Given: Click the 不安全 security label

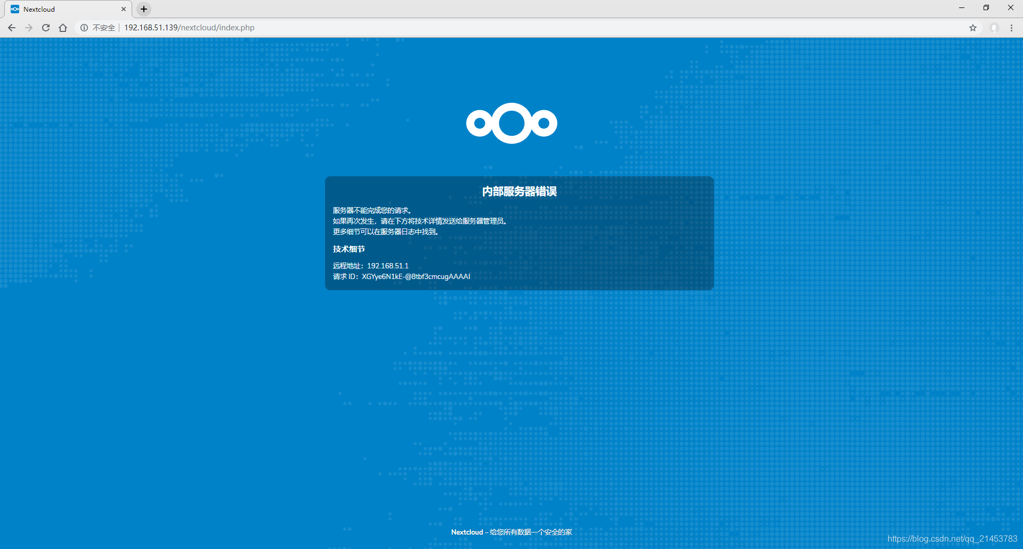Looking at the screenshot, I should click(x=103, y=28).
